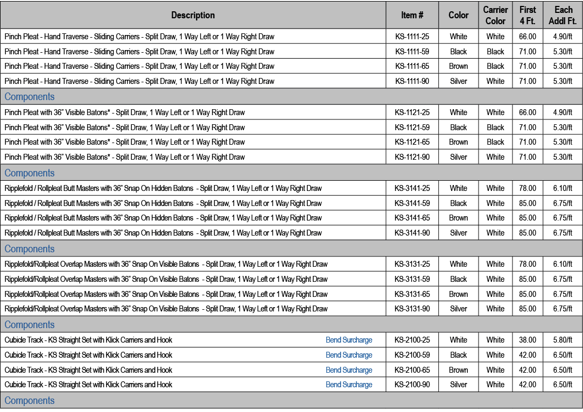
Task: Click the First 4 Ft. column header
Action: 528,15
